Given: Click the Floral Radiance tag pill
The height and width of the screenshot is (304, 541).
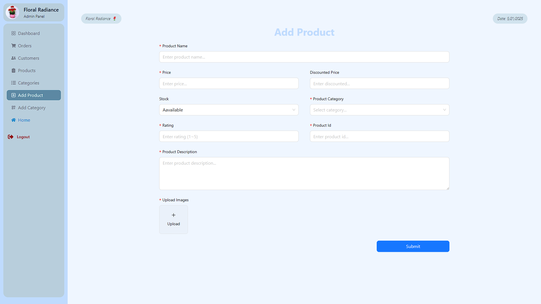Looking at the screenshot, I should point(101,19).
